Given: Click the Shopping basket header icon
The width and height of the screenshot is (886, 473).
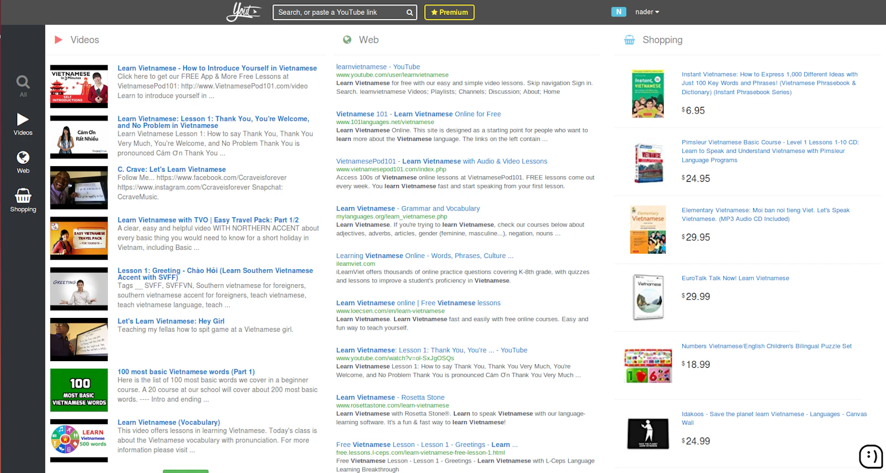Looking at the screenshot, I should click(630, 40).
